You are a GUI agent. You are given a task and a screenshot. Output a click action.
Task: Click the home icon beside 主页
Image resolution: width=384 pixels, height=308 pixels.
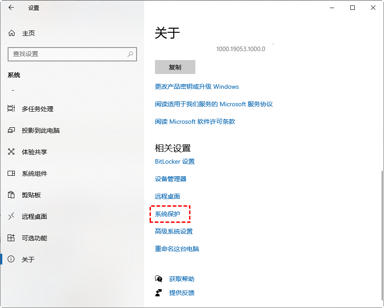tap(12, 33)
